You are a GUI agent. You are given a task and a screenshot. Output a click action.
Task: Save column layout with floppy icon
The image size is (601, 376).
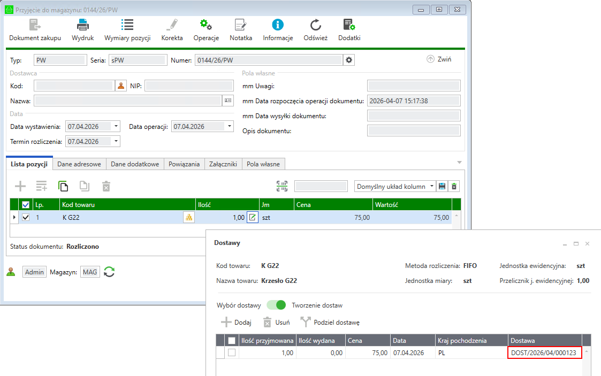pyautogui.click(x=442, y=187)
